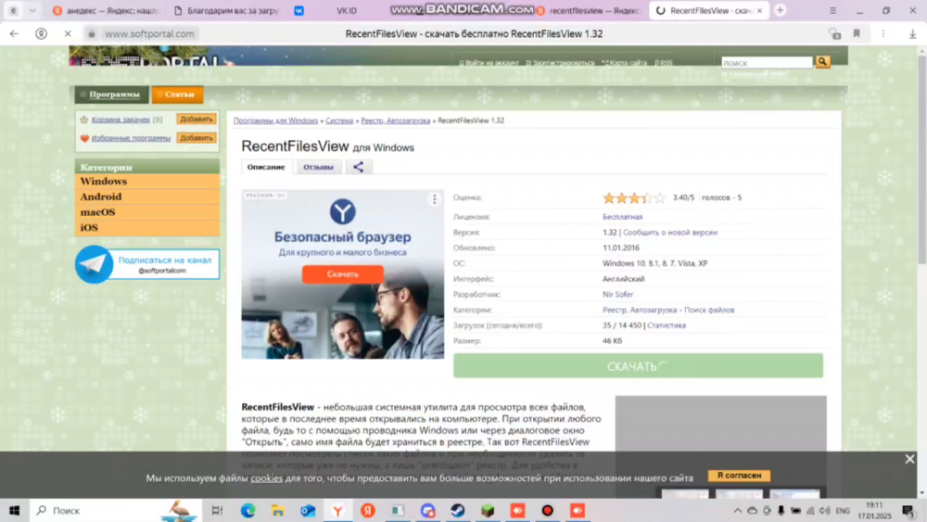
Task: Open 'Избранные программы' link
Action: [x=131, y=138]
